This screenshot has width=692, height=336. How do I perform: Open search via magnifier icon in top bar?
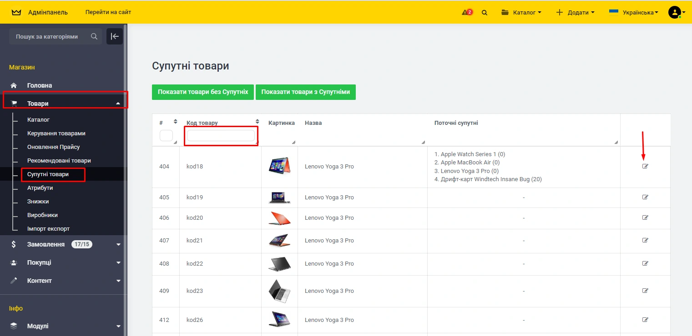(485, 13)
